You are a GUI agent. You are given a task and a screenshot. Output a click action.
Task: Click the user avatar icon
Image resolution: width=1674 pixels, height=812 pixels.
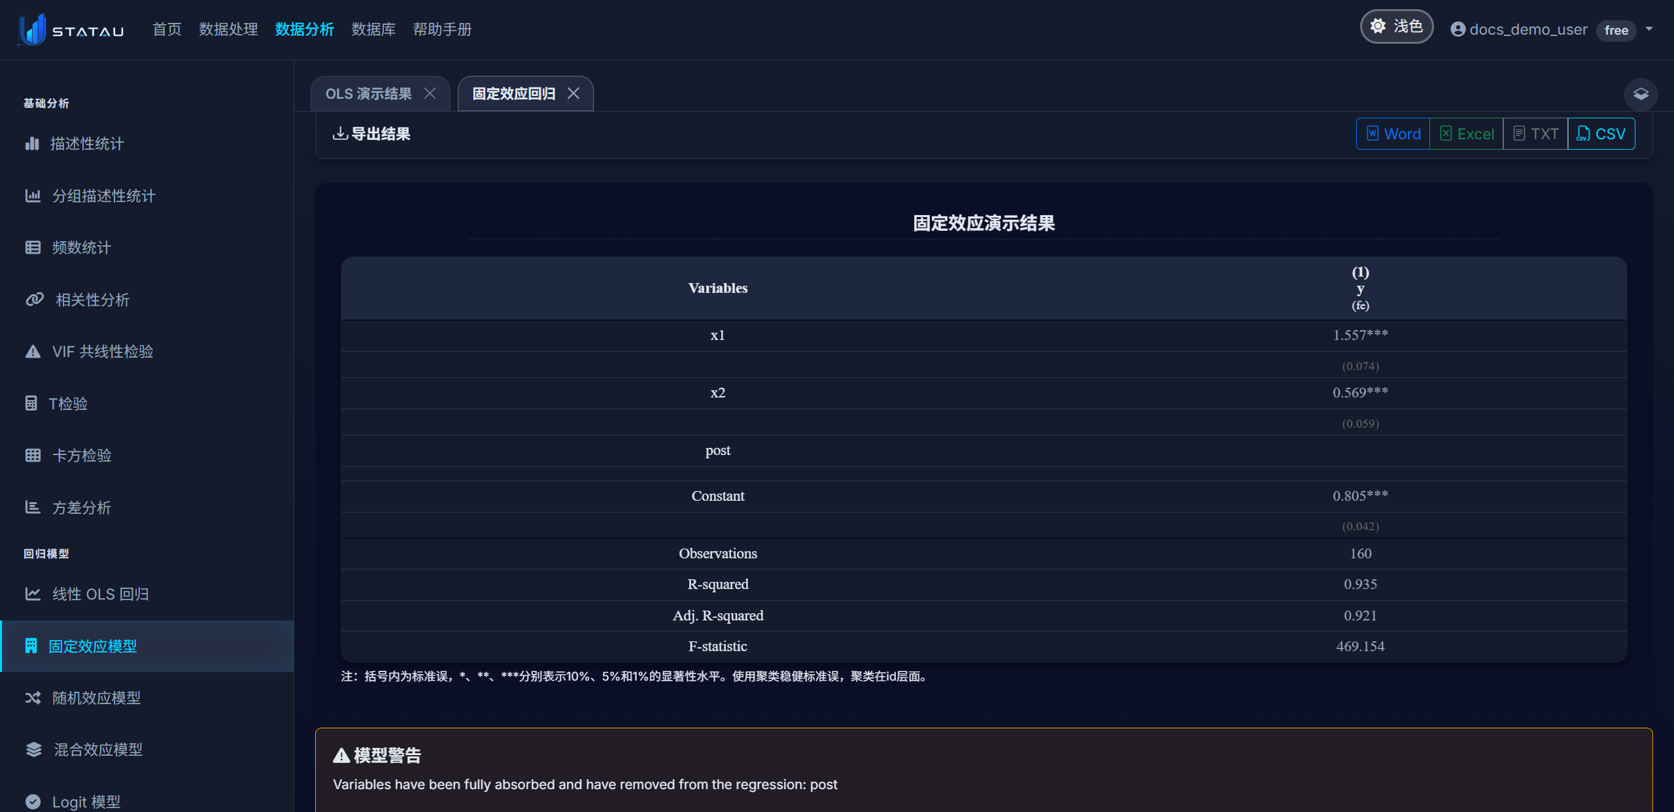coord(1458,29)
